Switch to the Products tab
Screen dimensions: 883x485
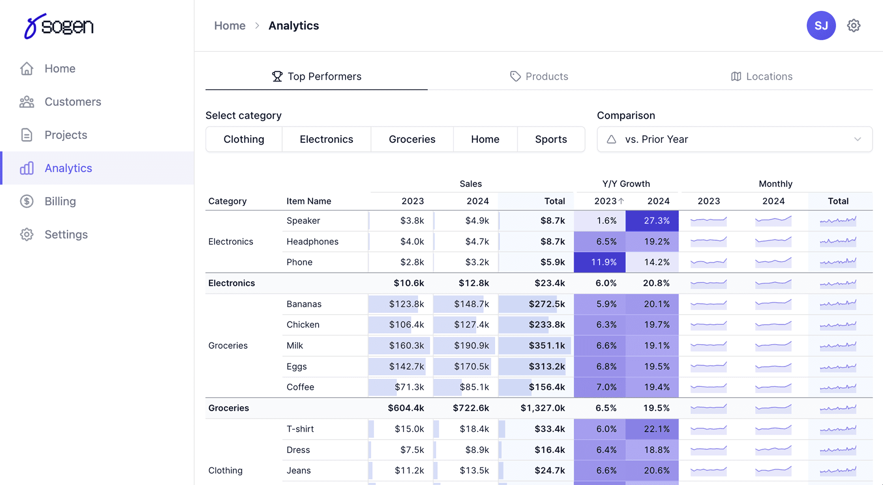click(x=539, y=76)
